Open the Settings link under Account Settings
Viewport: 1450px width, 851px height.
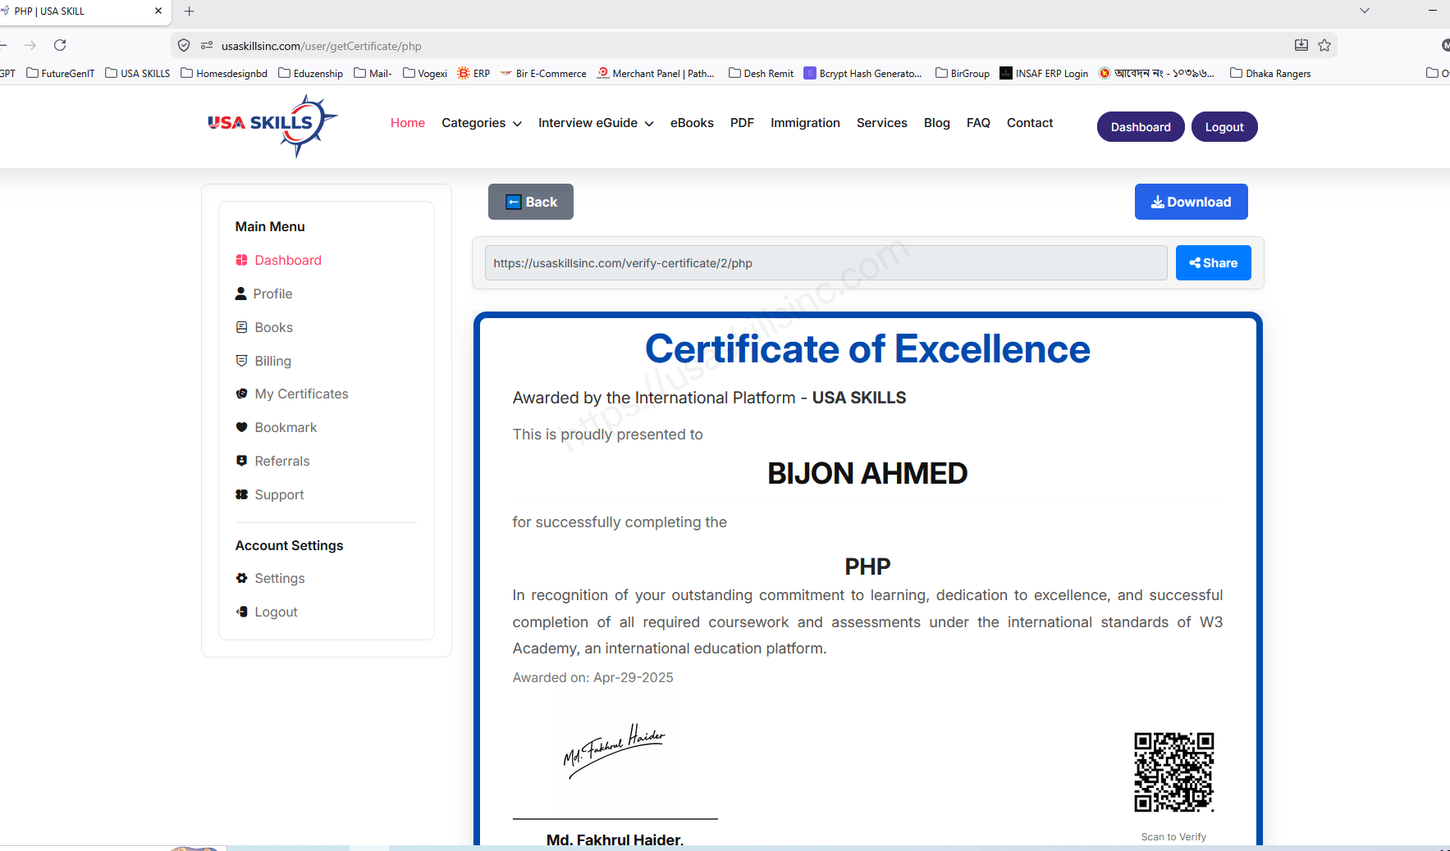pos(280,578)
